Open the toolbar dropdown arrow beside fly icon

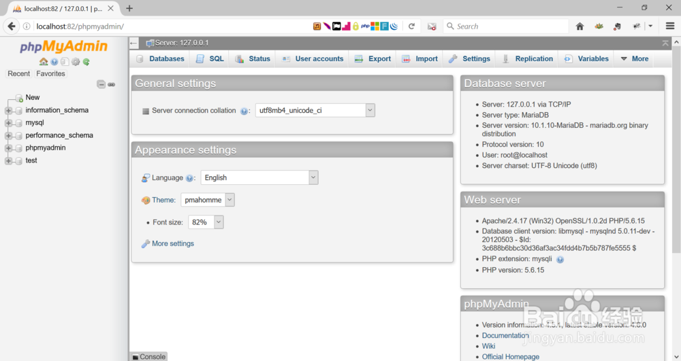650,27
